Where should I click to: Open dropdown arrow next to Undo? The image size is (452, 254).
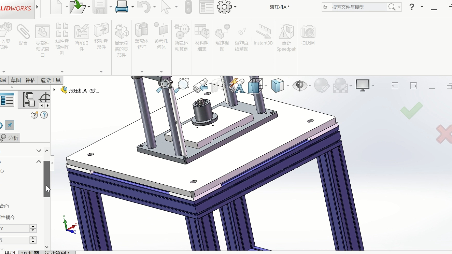pyautogui.click(x=155, y=7)
